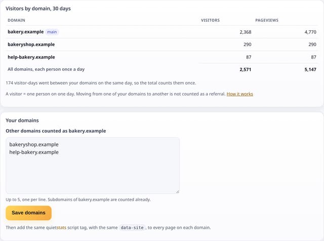This screenshot has width=324, height=241.
Task: Open the How it works link
Action: [x=239, y=94]
